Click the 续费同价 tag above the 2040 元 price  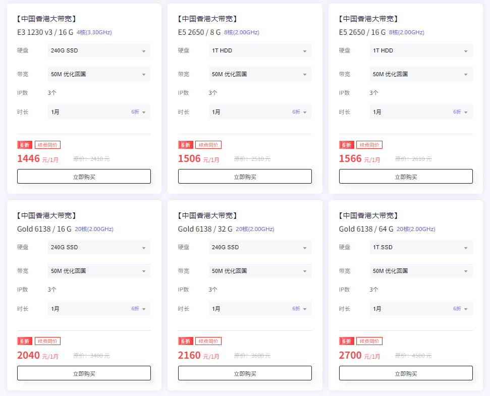point(47,342)
